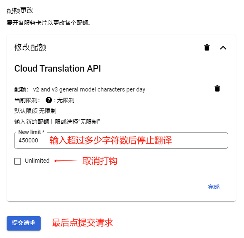
Task: Finish editing by clicking 完成
Action: (213, 187)
